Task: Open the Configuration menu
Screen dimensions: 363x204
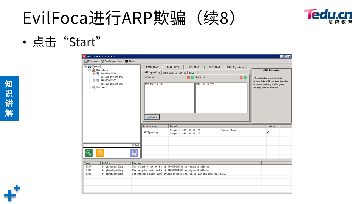Action: click(111, 61)
